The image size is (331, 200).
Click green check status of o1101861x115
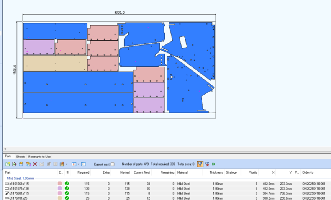point(67,184)
